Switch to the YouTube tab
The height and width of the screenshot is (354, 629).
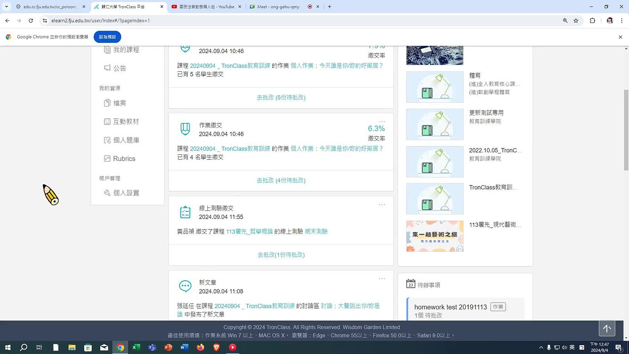click(206, 7)
